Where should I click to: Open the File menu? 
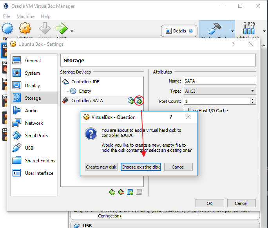7,16
